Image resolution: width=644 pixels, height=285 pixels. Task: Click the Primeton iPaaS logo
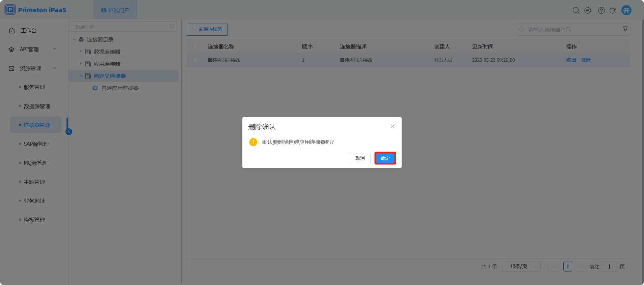[35, 10]
